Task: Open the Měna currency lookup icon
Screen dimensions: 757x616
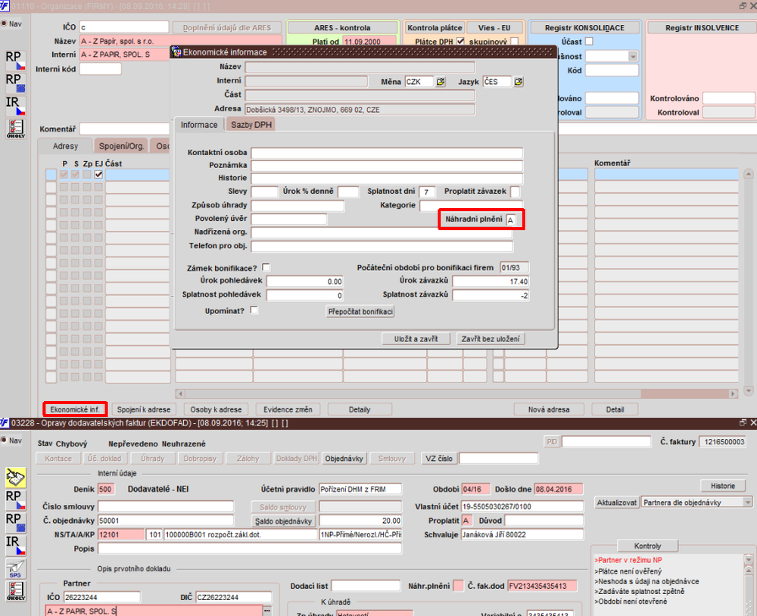Action: (x=441, y=82)
